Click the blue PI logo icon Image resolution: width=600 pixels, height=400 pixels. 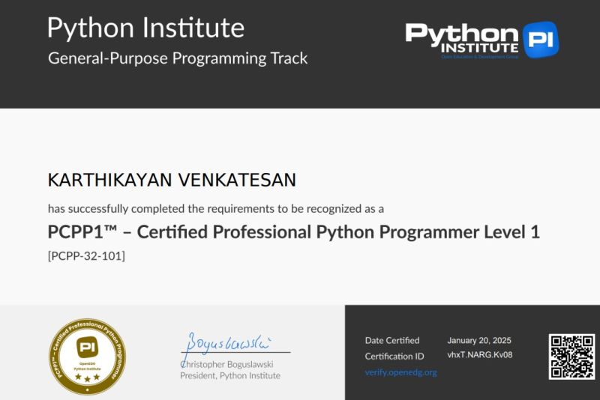(540, 40)
